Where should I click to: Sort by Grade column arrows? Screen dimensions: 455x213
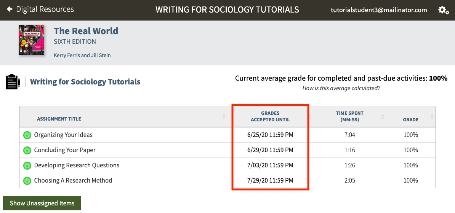tap(432, 116)
